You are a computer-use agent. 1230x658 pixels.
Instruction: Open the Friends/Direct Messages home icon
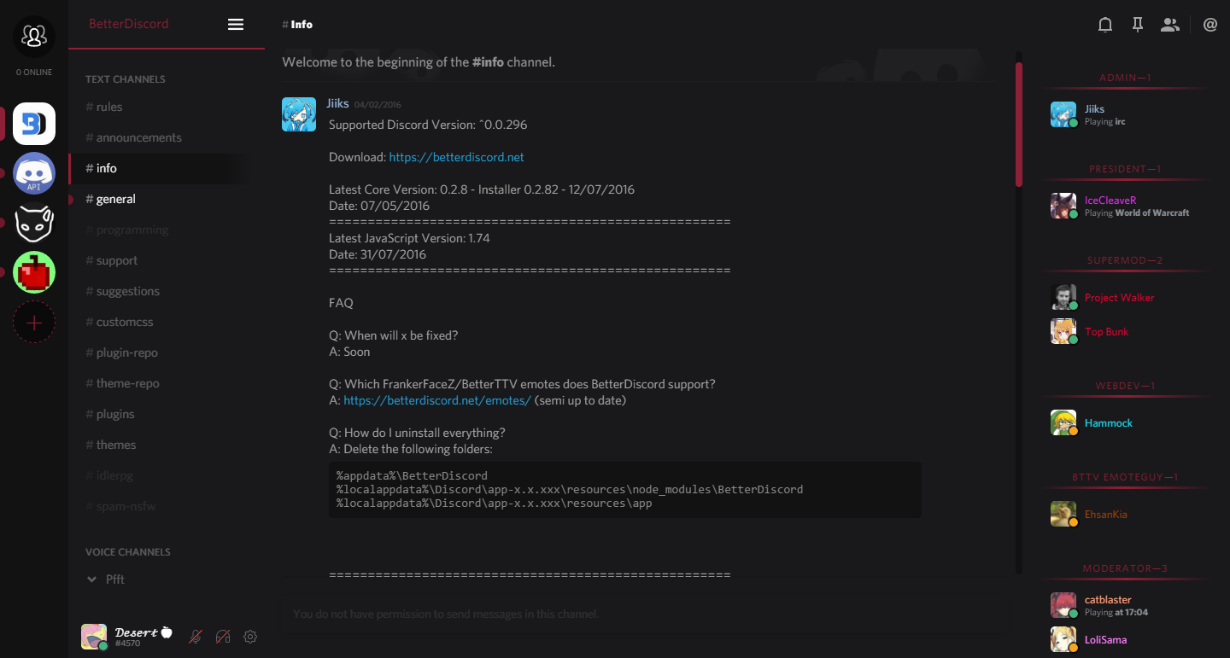34,36
